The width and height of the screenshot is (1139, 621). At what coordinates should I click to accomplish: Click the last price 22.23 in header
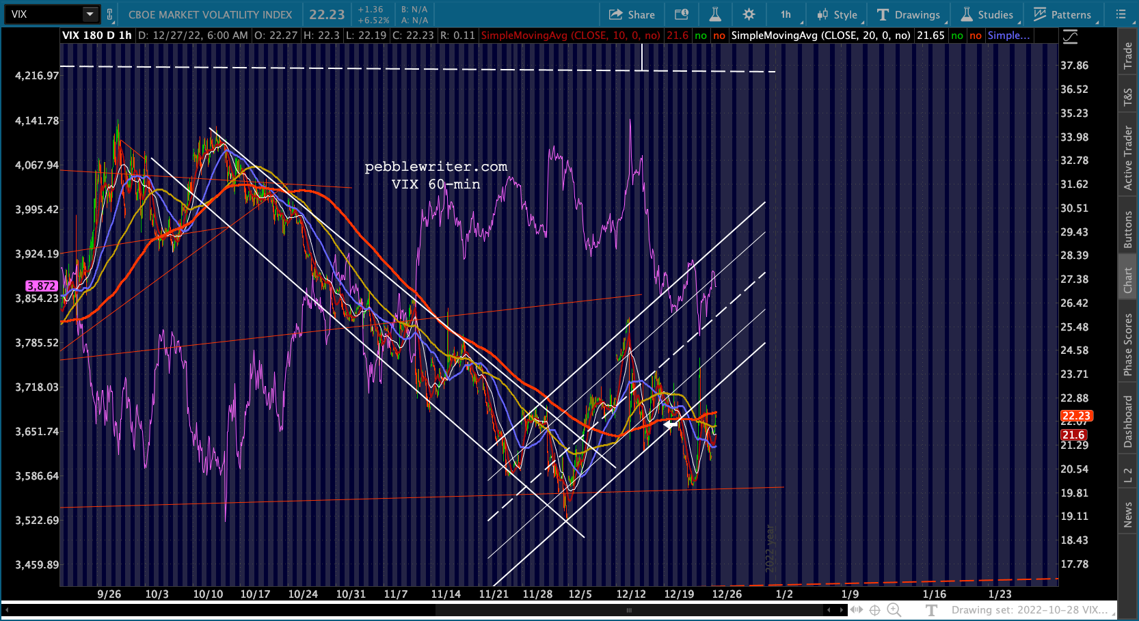pos(327,14)
